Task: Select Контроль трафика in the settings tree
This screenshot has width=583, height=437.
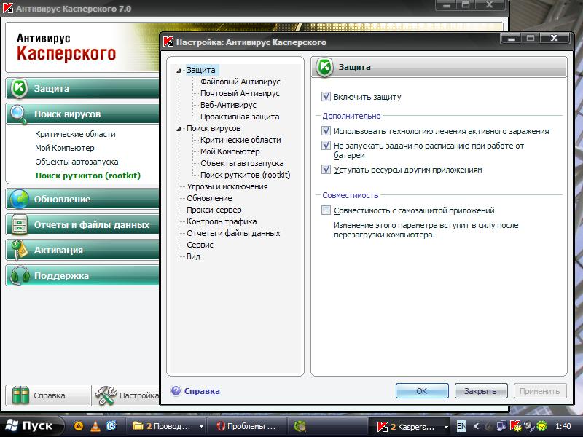Action: tap(222, 221)
